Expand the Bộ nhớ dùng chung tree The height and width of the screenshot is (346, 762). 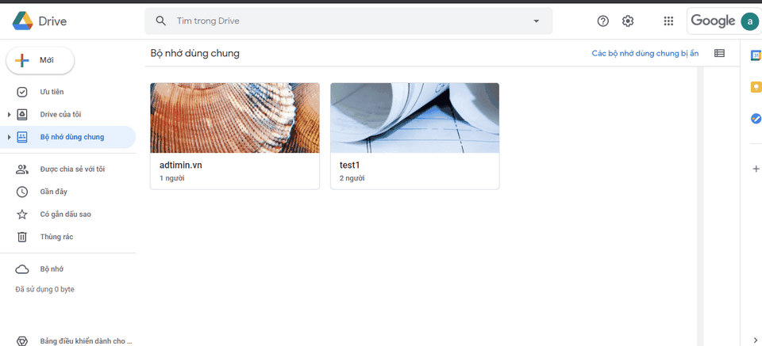click(x=9, y=138)
